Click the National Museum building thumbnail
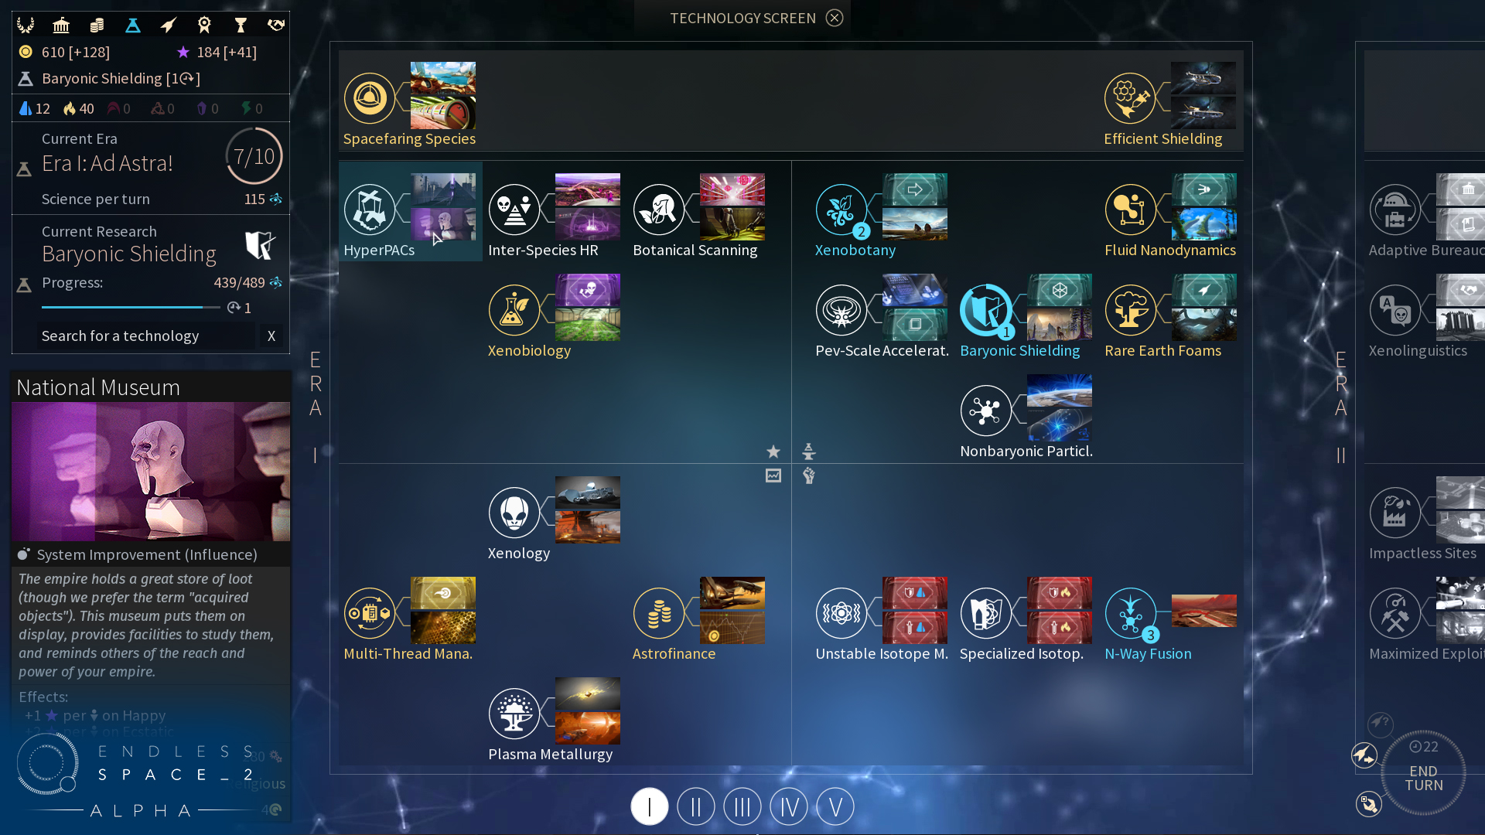This screenshot has height=835, width=1485. coord(151,471)
